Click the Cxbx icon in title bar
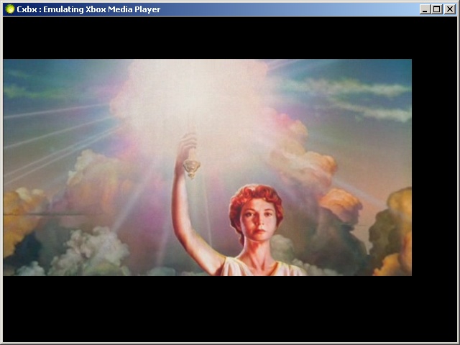 [x=9, y=9]
